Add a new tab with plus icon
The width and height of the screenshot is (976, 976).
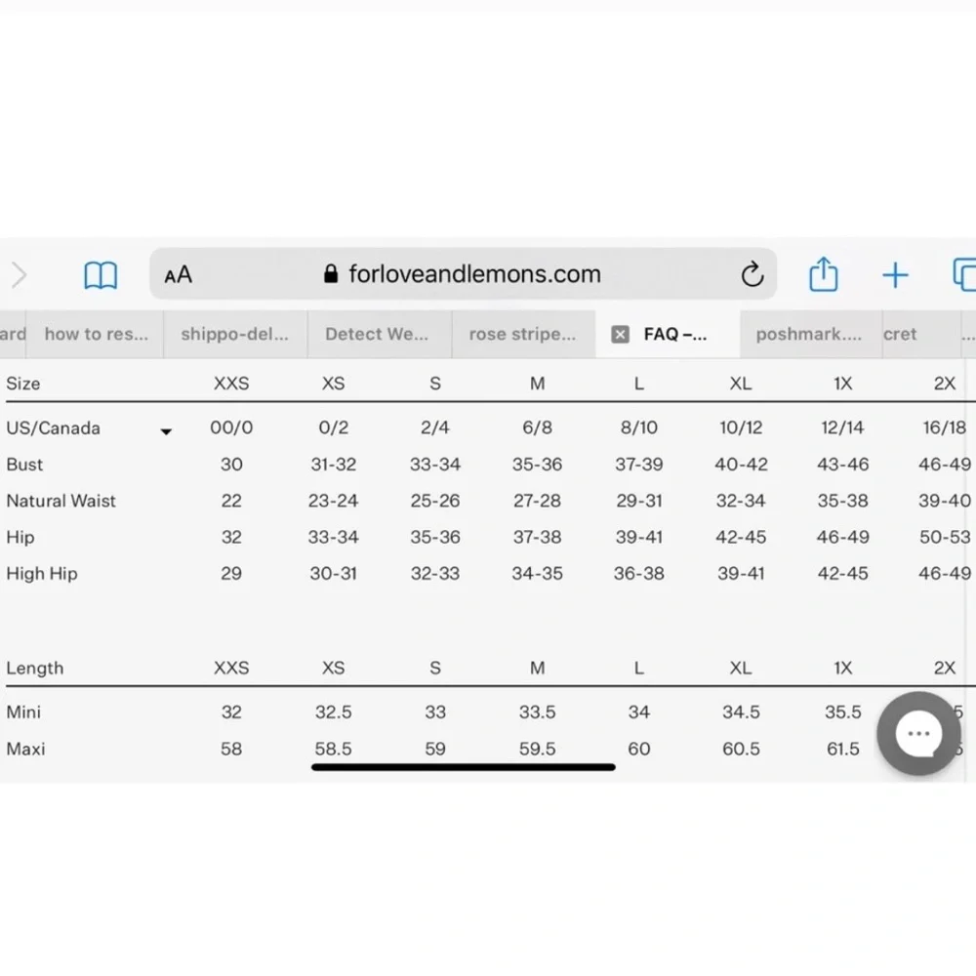coord(895,275)
